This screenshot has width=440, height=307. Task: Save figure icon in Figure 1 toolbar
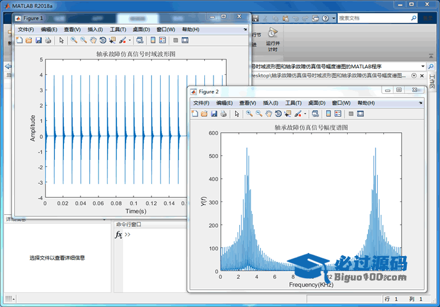38,41
